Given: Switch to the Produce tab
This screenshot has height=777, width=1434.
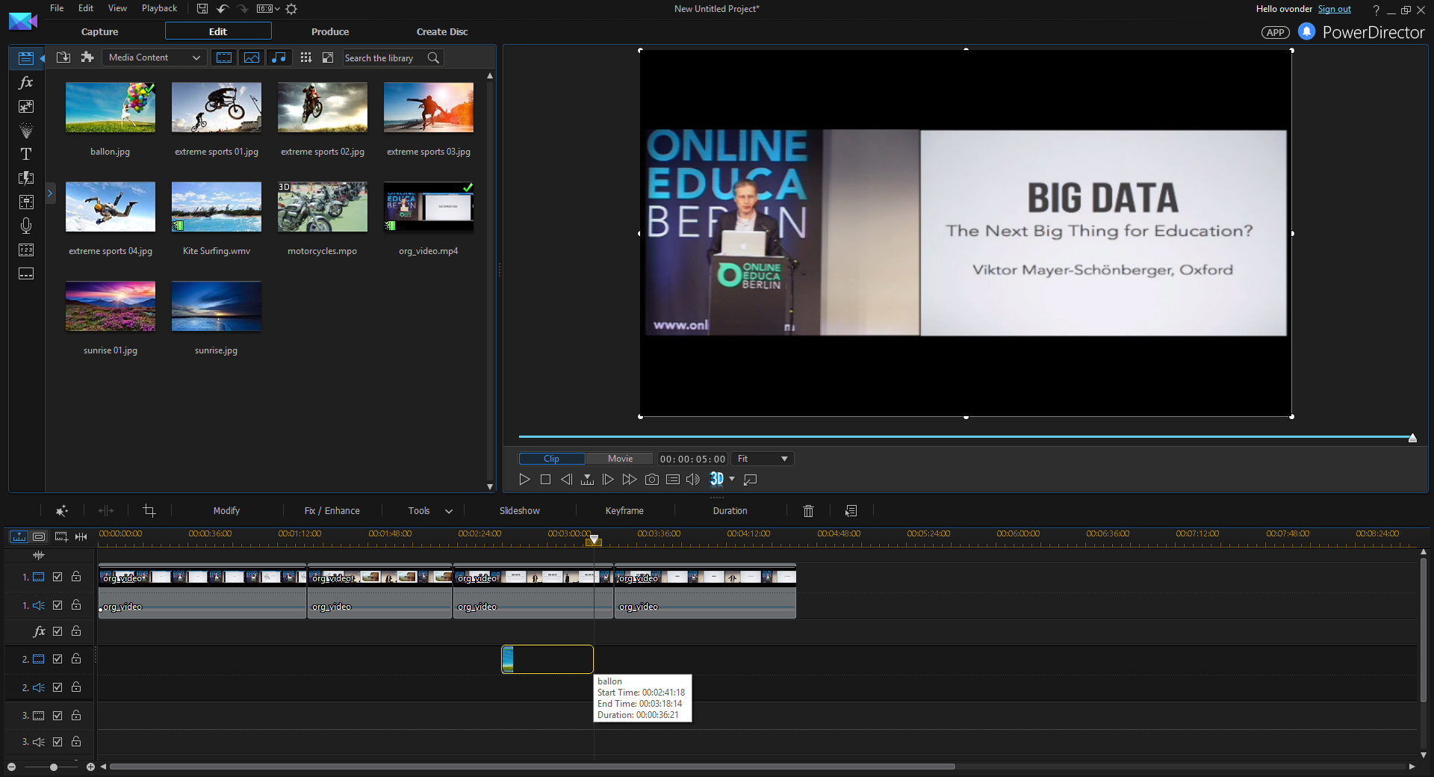Looking at the screenshot, I should point(330,31).
